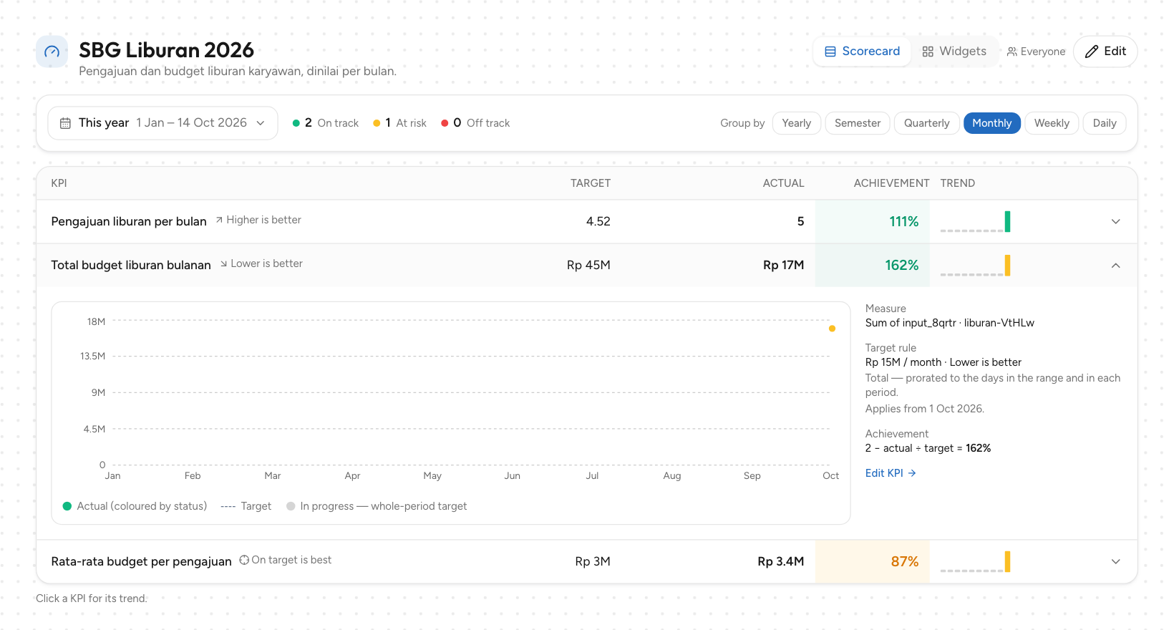
Task: Click the ACHIEVEMENT column header
Action: 891,183
